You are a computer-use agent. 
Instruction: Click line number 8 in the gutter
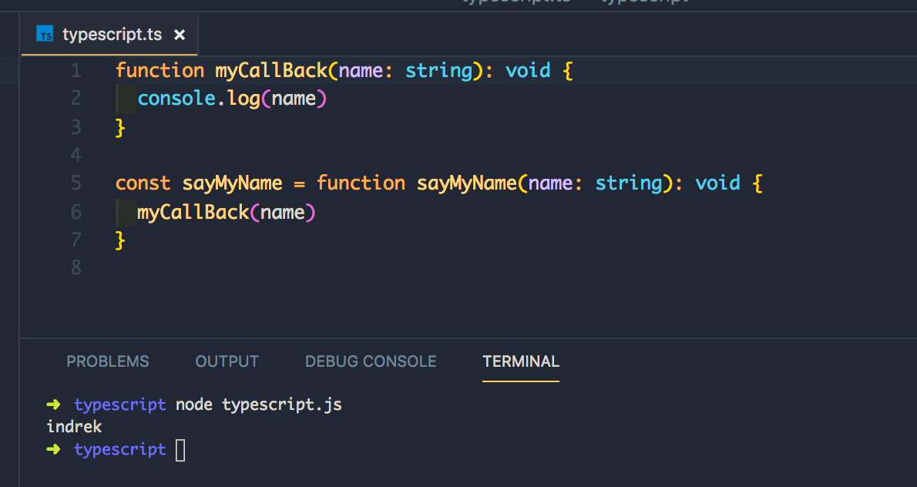pyautogui.click(x=76, y=267)
